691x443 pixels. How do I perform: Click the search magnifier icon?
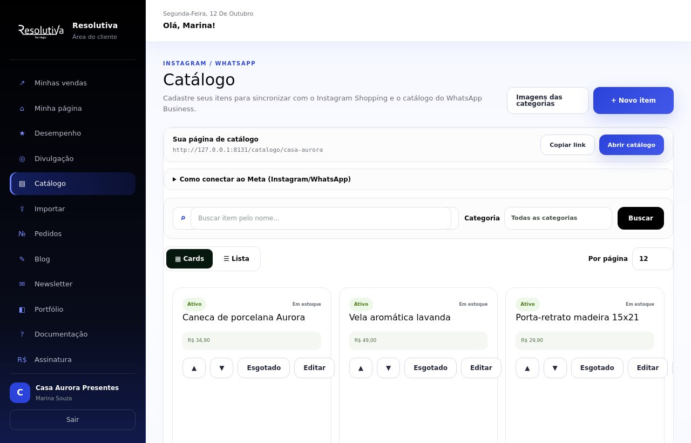pyautogui.click(x=183, y=218)
